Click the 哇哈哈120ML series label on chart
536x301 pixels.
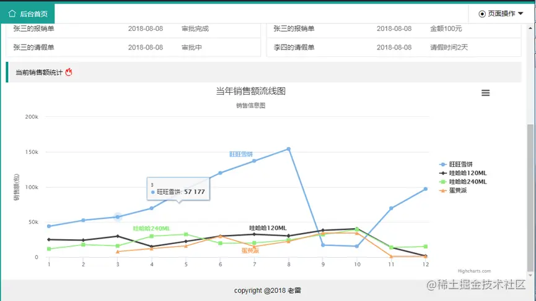[x=268, y=228]
